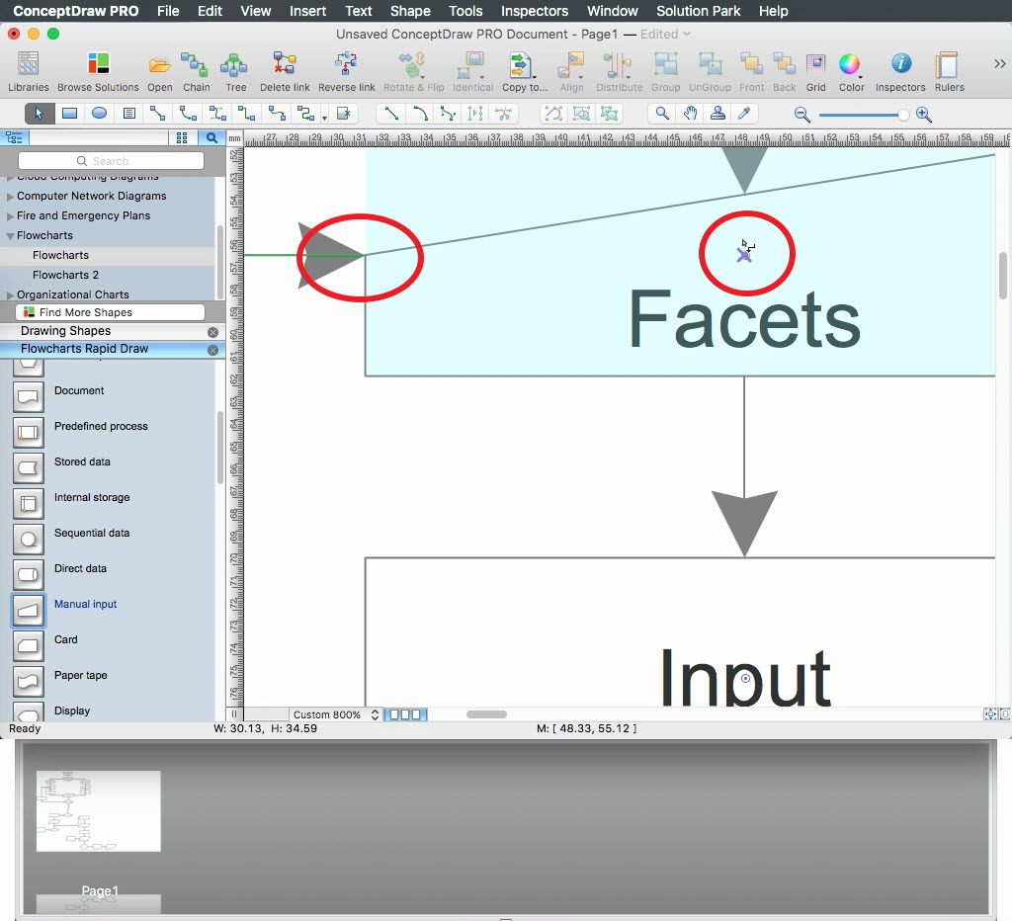This screenshot has height=921, width=1012.
Task: Open the Shape menu
Action: (x=410, y=11)
